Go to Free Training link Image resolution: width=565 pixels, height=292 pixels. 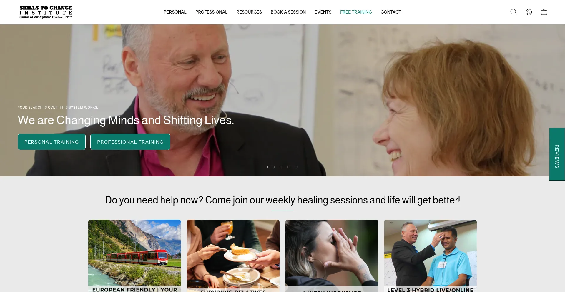[x=356, y=12]
